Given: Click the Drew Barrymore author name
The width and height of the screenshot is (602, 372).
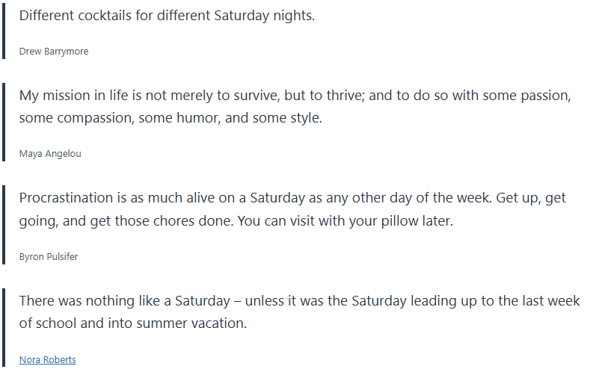Looking at the screenshot, I should point(54,52).
